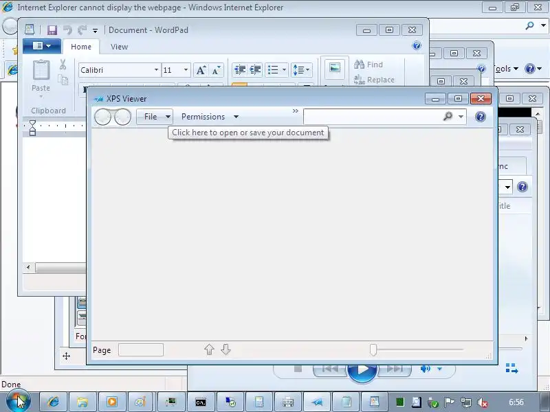Click the zoom slider in XPS Viewer

pos(373,350)
